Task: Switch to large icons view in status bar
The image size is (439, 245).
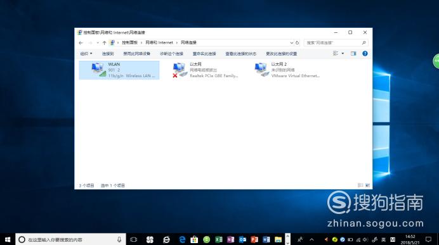Action: (x=367, y=185)
